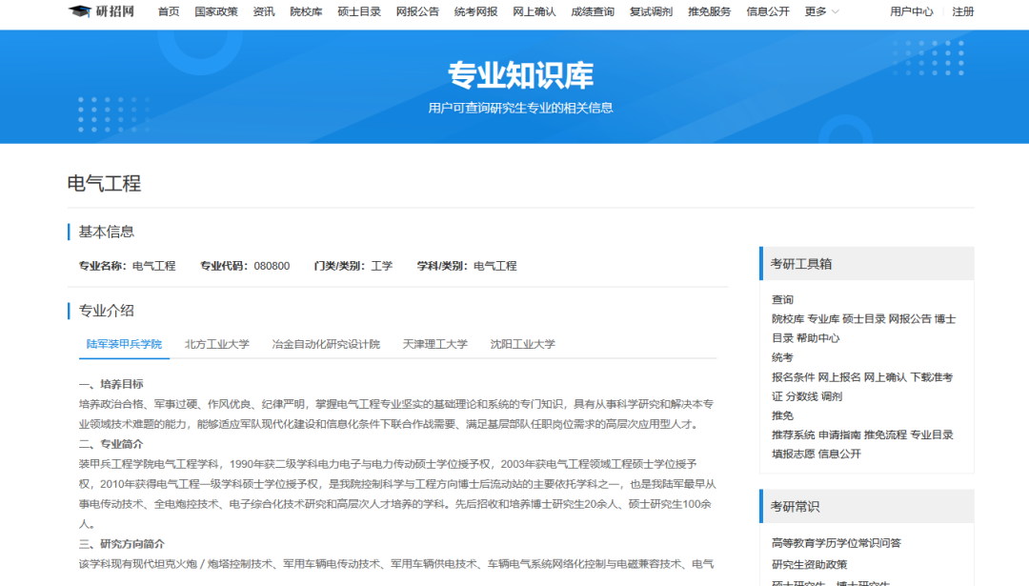Navigate to 成绩查询

coord(593,11)
